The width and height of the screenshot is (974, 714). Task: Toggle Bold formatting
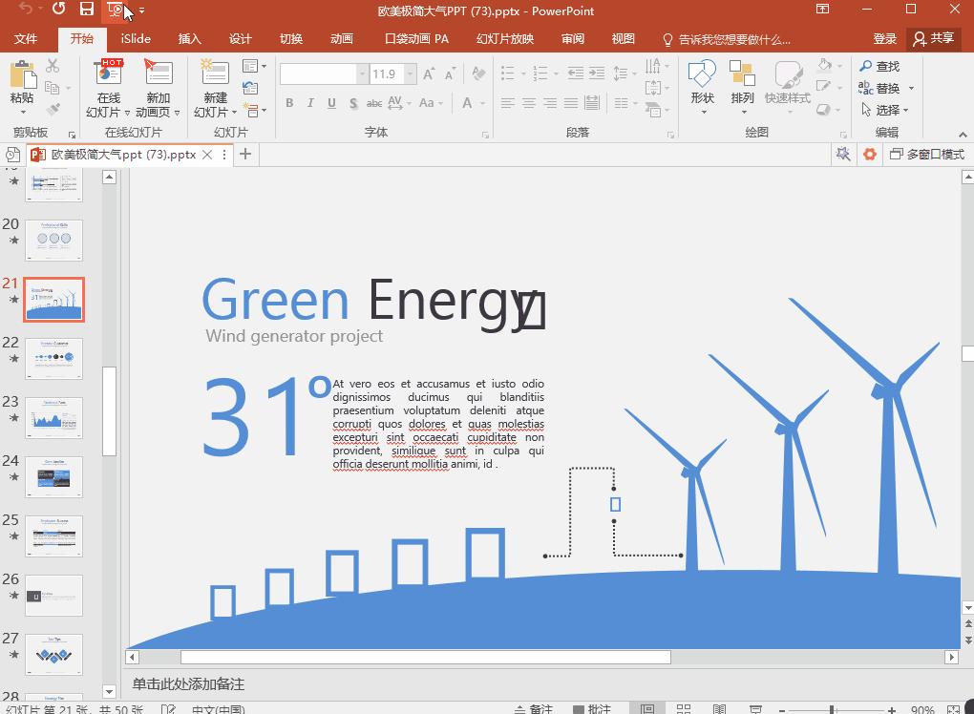289,103
